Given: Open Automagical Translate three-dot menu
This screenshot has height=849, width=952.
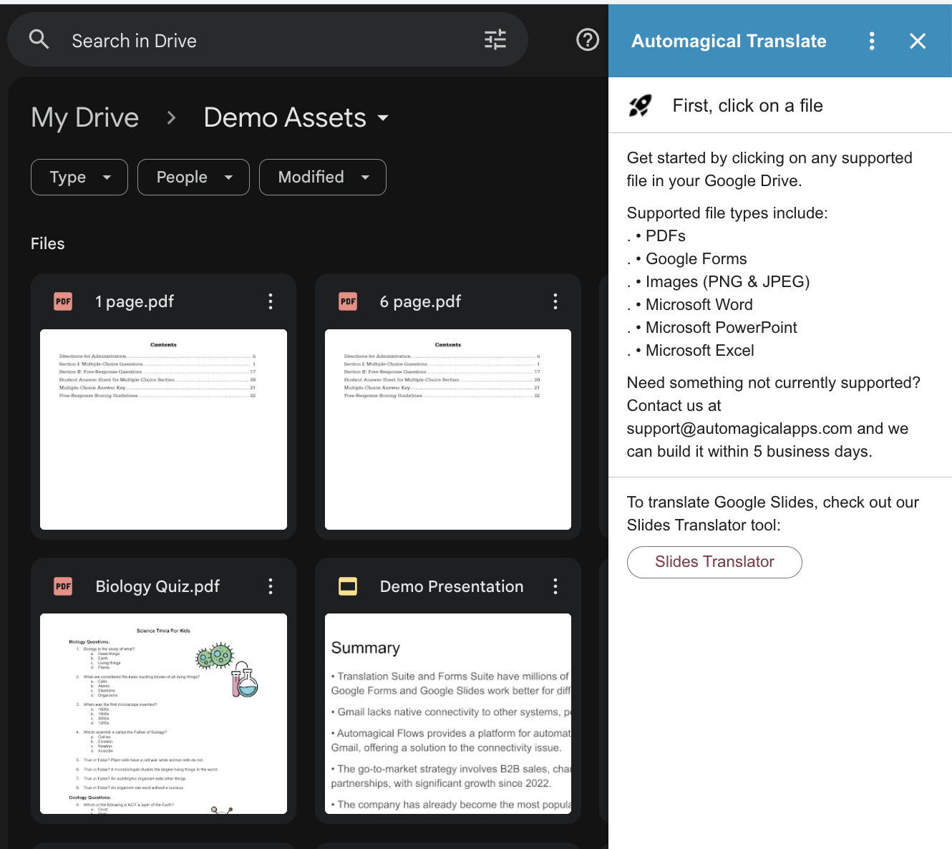Looking at the screenshot, I should [x=871, y=41].
